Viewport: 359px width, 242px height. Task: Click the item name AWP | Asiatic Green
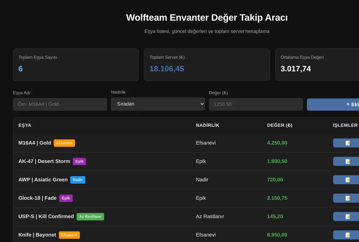tap(43, 180)
